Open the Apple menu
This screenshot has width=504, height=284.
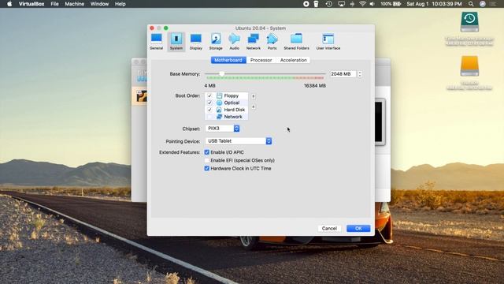pos(9,4)
